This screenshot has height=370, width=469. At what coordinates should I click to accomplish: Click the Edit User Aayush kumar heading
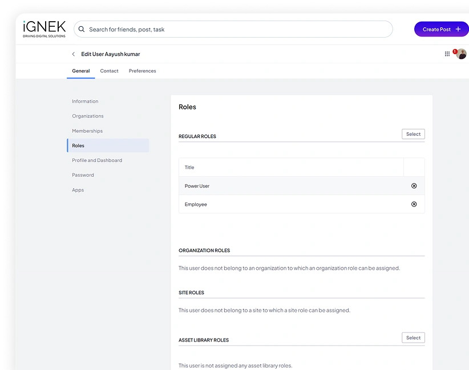(x=110, y=54)
